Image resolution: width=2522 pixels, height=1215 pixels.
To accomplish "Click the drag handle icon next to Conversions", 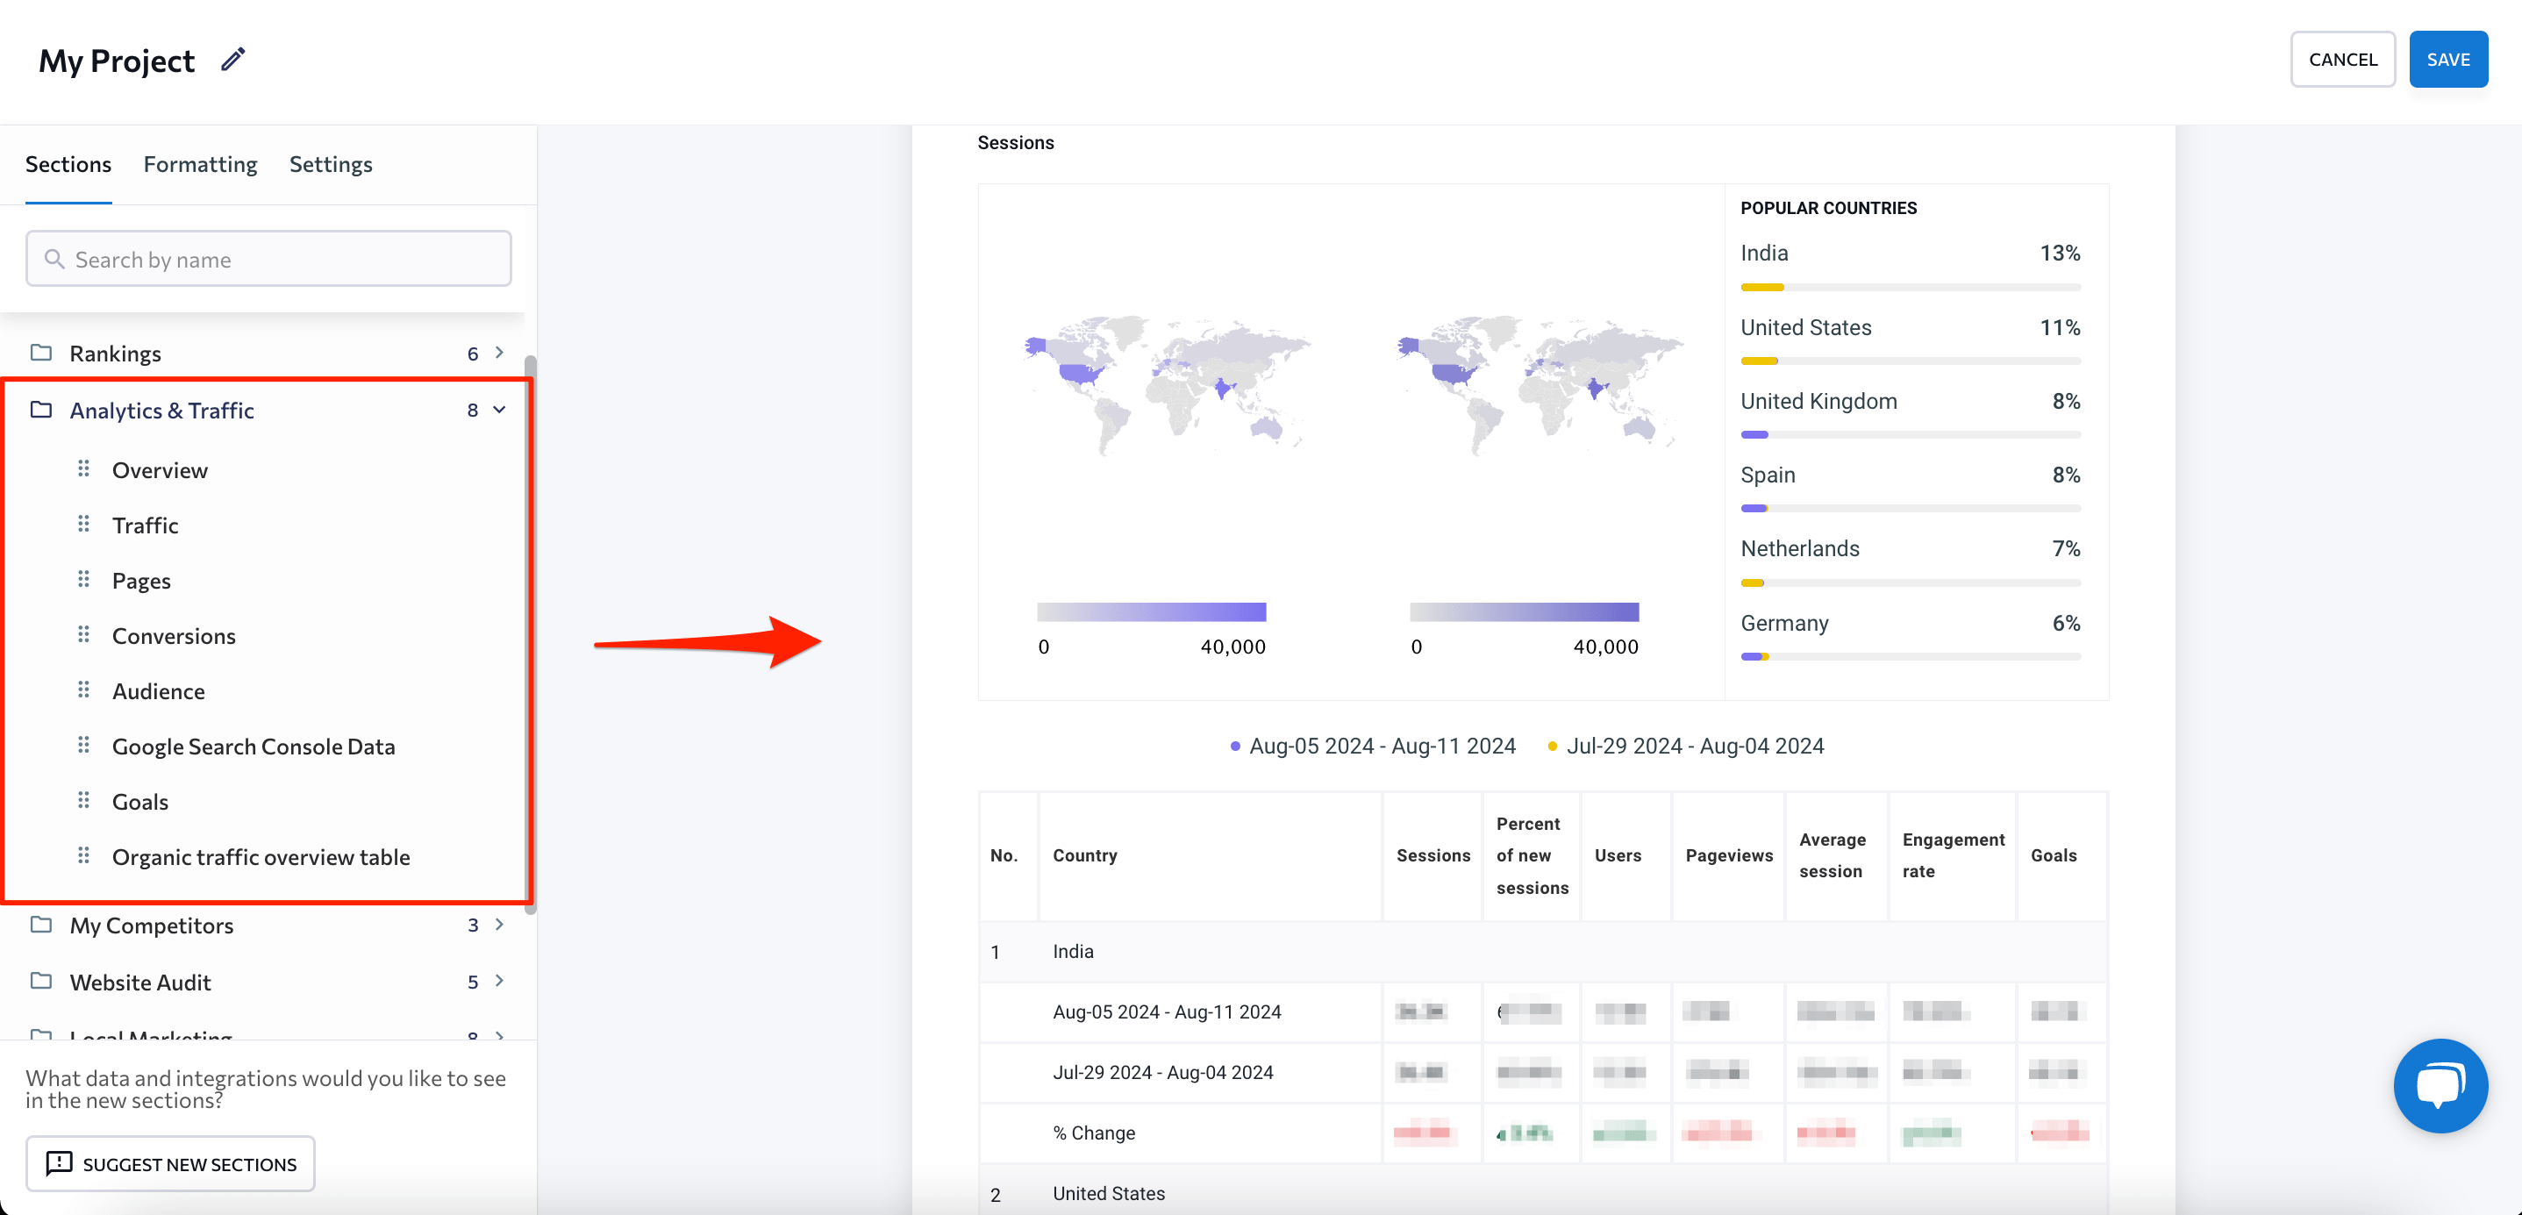I will [85, 634].
